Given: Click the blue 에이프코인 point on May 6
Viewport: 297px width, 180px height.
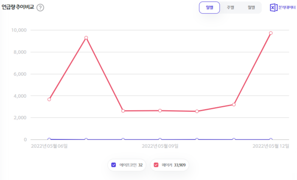Looking at the screenshot, I should tap(49, 139).
